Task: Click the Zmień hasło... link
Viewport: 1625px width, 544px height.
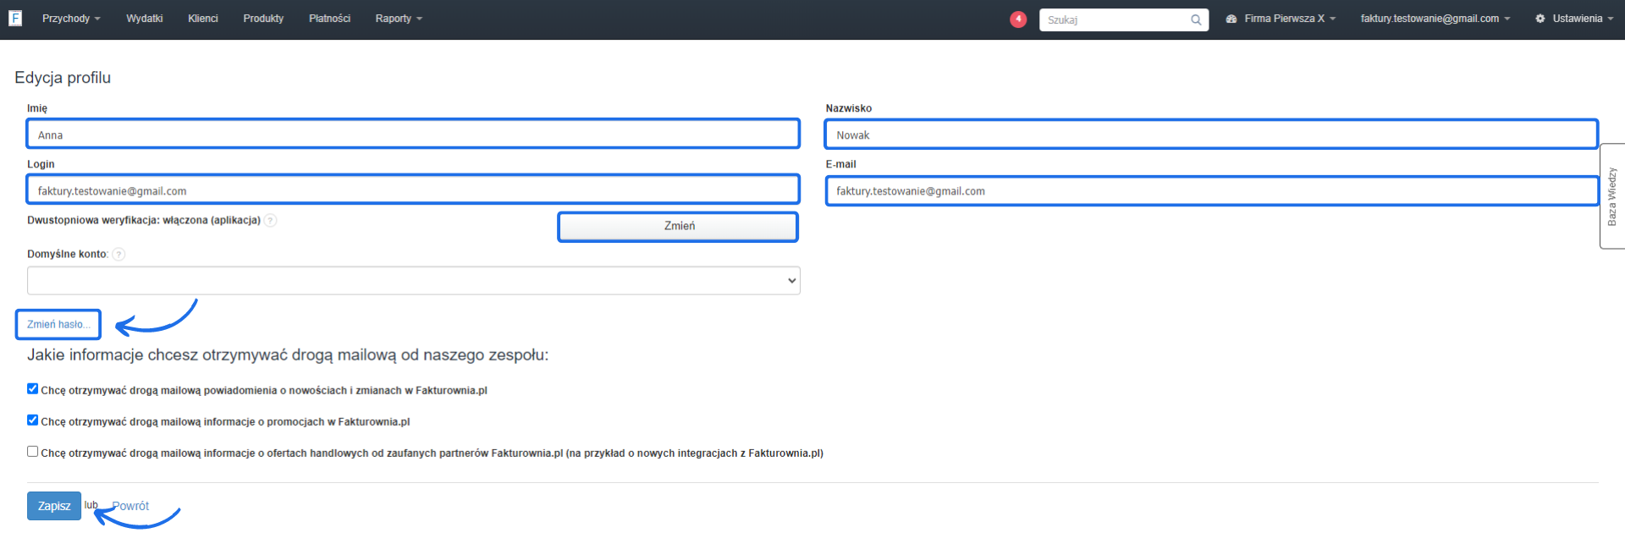Action: pyautogui.click(x=58, y=325)
